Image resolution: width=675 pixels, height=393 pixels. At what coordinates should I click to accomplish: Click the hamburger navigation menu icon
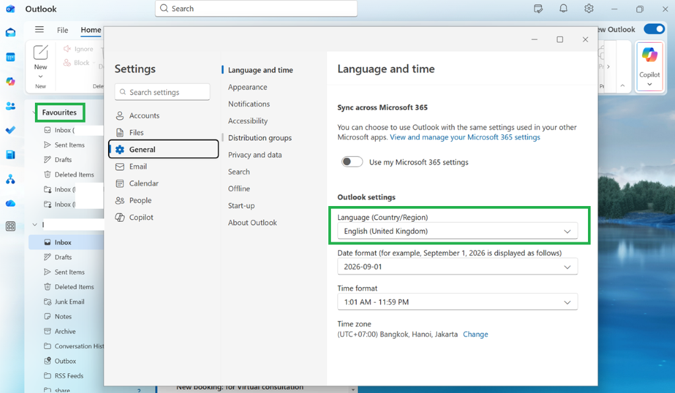[39, 30]
